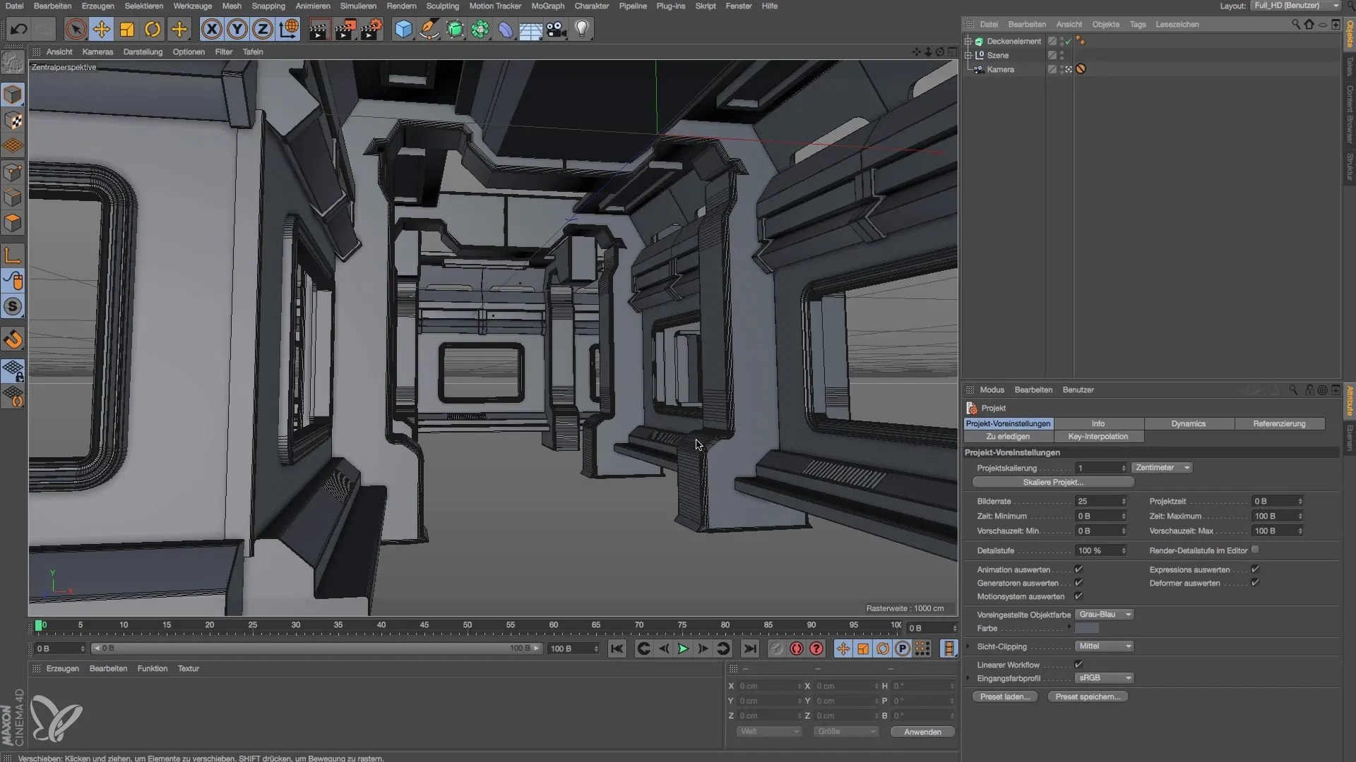This screenshot has height=762, width=1356.
Task: Open the Key-Interpolation tab
Action: [x=1098, y=436]
